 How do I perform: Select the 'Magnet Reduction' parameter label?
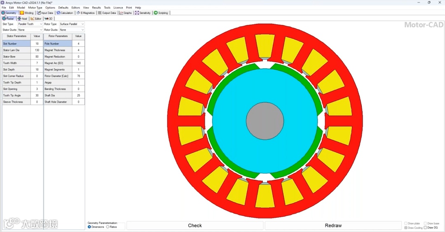click(x=58, y=57)
